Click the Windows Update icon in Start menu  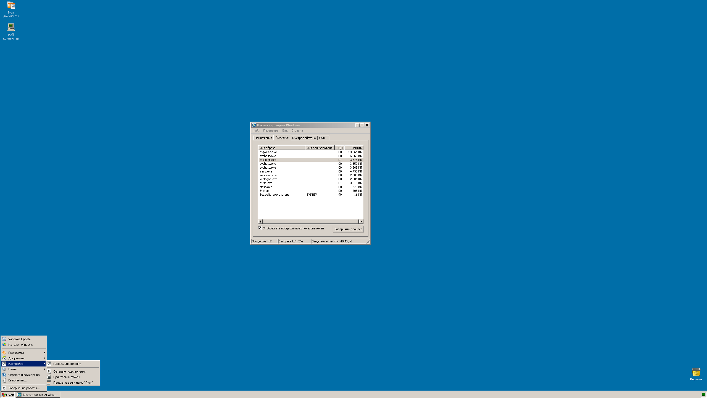4,339
